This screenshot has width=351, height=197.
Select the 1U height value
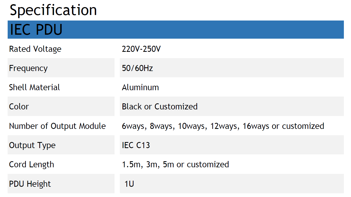(129, 184)
